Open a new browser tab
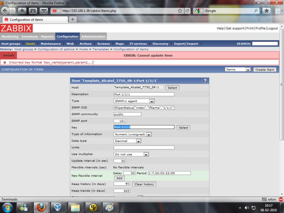This screenshot has height=213, width=284. [72, 20]
